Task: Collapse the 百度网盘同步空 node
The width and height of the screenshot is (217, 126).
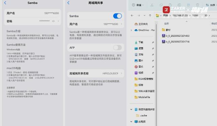Action: click(131, 109)
